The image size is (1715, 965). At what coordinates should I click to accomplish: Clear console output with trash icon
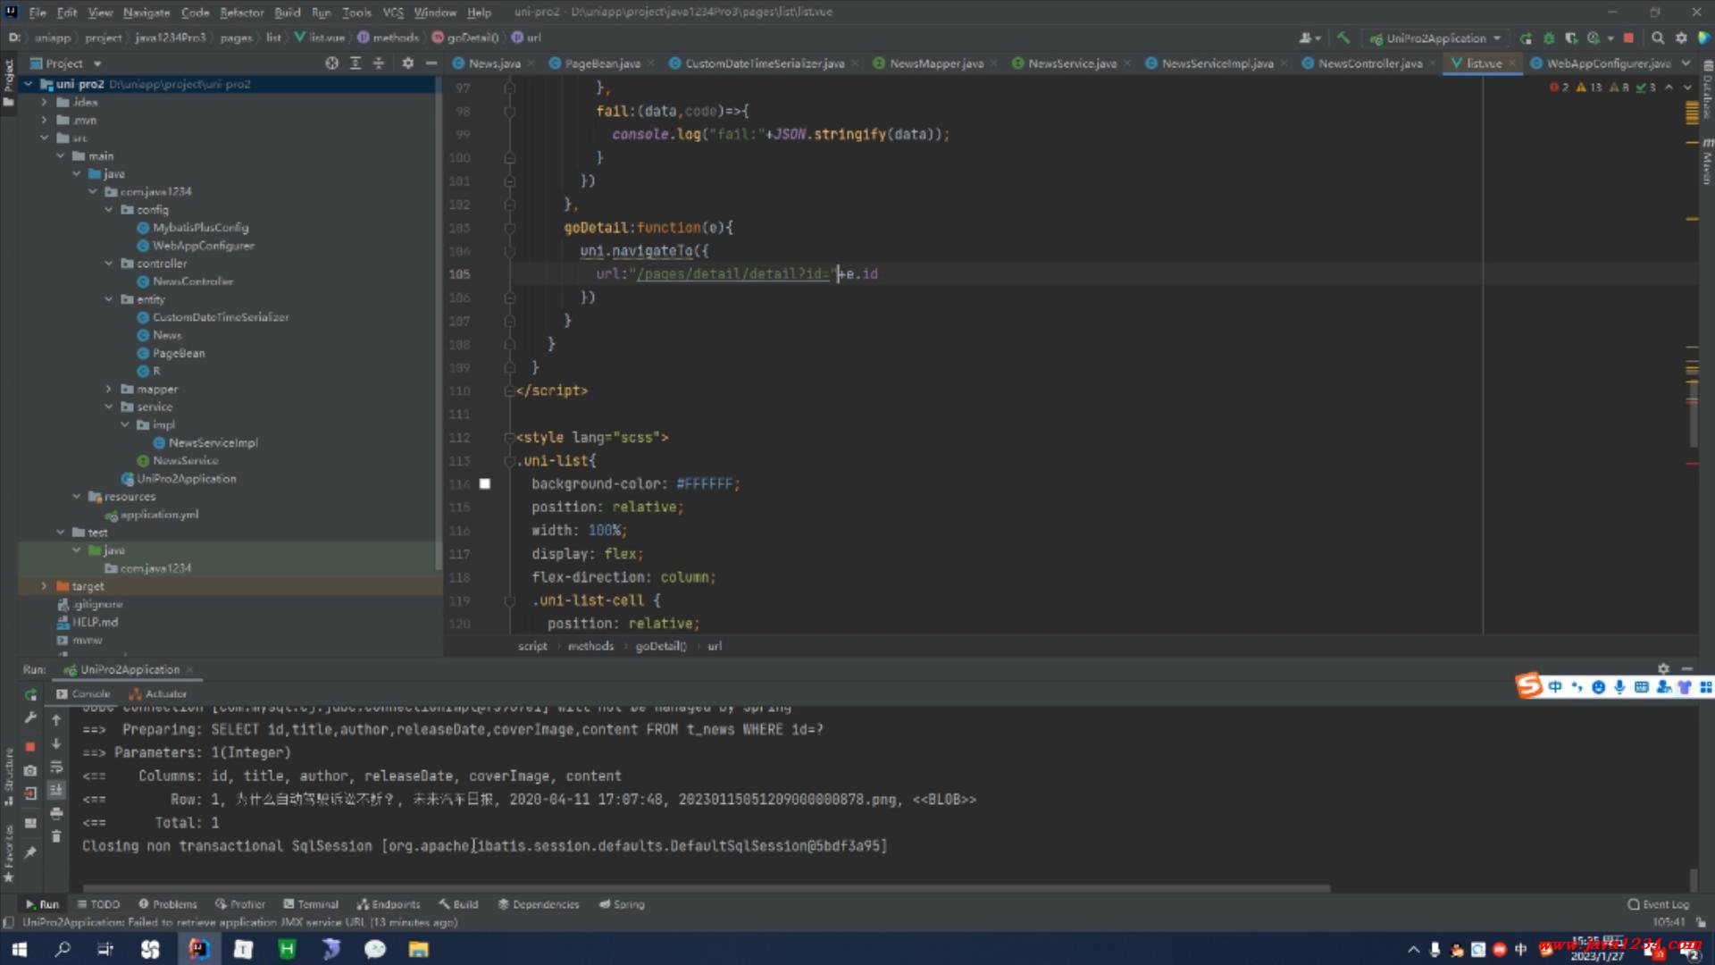coord(56,836)
